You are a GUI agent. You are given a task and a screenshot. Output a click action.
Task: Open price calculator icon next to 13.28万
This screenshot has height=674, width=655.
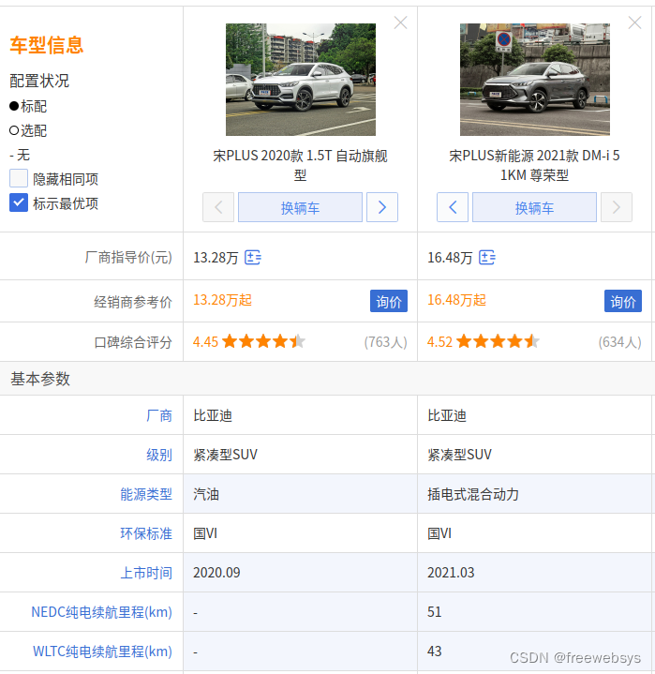click(x=253, y=258)
